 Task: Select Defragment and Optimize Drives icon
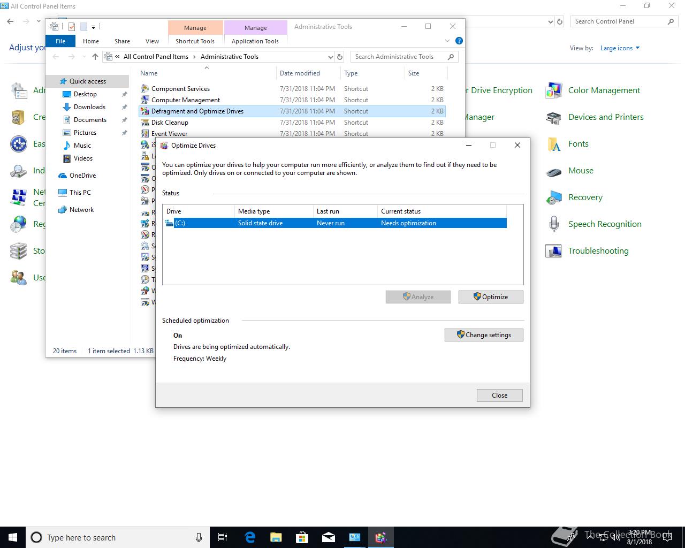pyautogui.click(x=144, y=111)
